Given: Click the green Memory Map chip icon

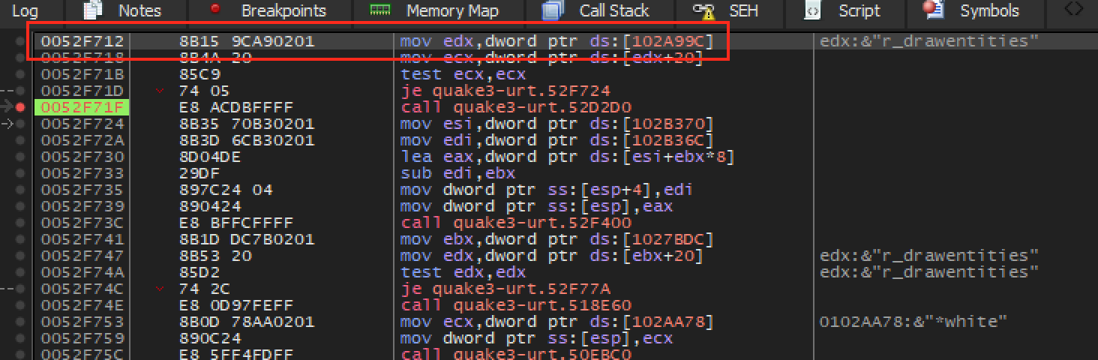Looking at the screenshot, I should pos(381,10).
